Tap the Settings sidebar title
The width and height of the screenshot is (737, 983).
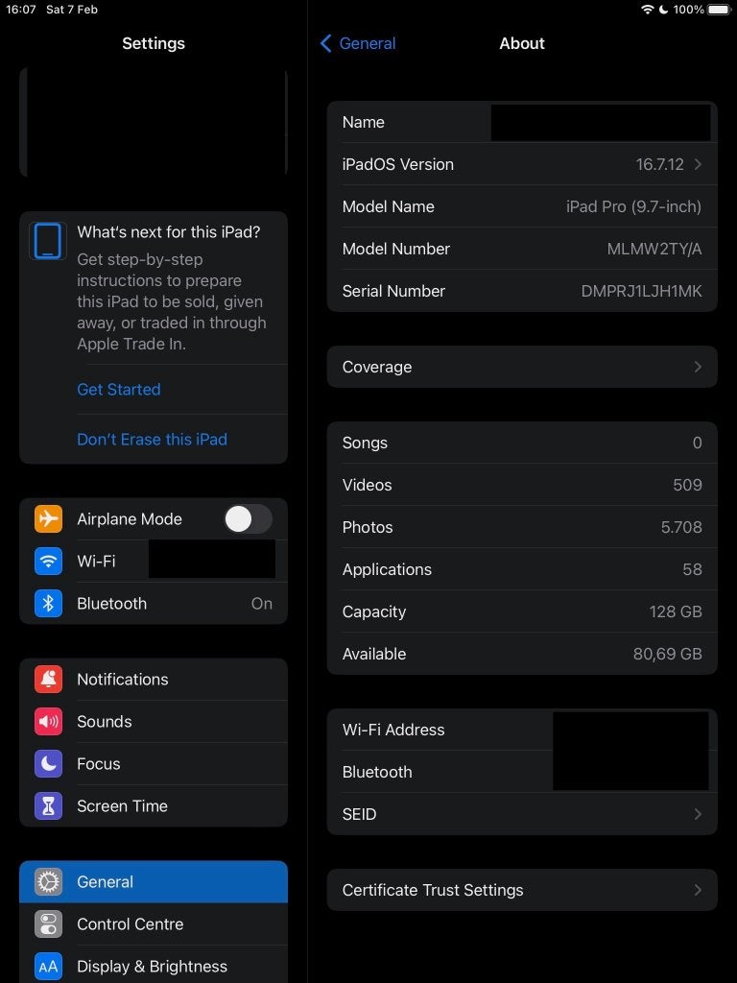[154, 43]
